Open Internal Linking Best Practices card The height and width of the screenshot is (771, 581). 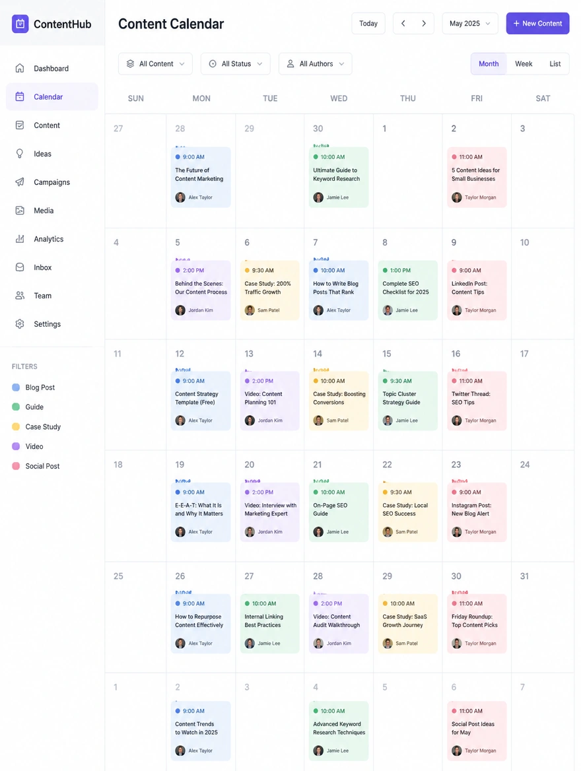[269, 624]
